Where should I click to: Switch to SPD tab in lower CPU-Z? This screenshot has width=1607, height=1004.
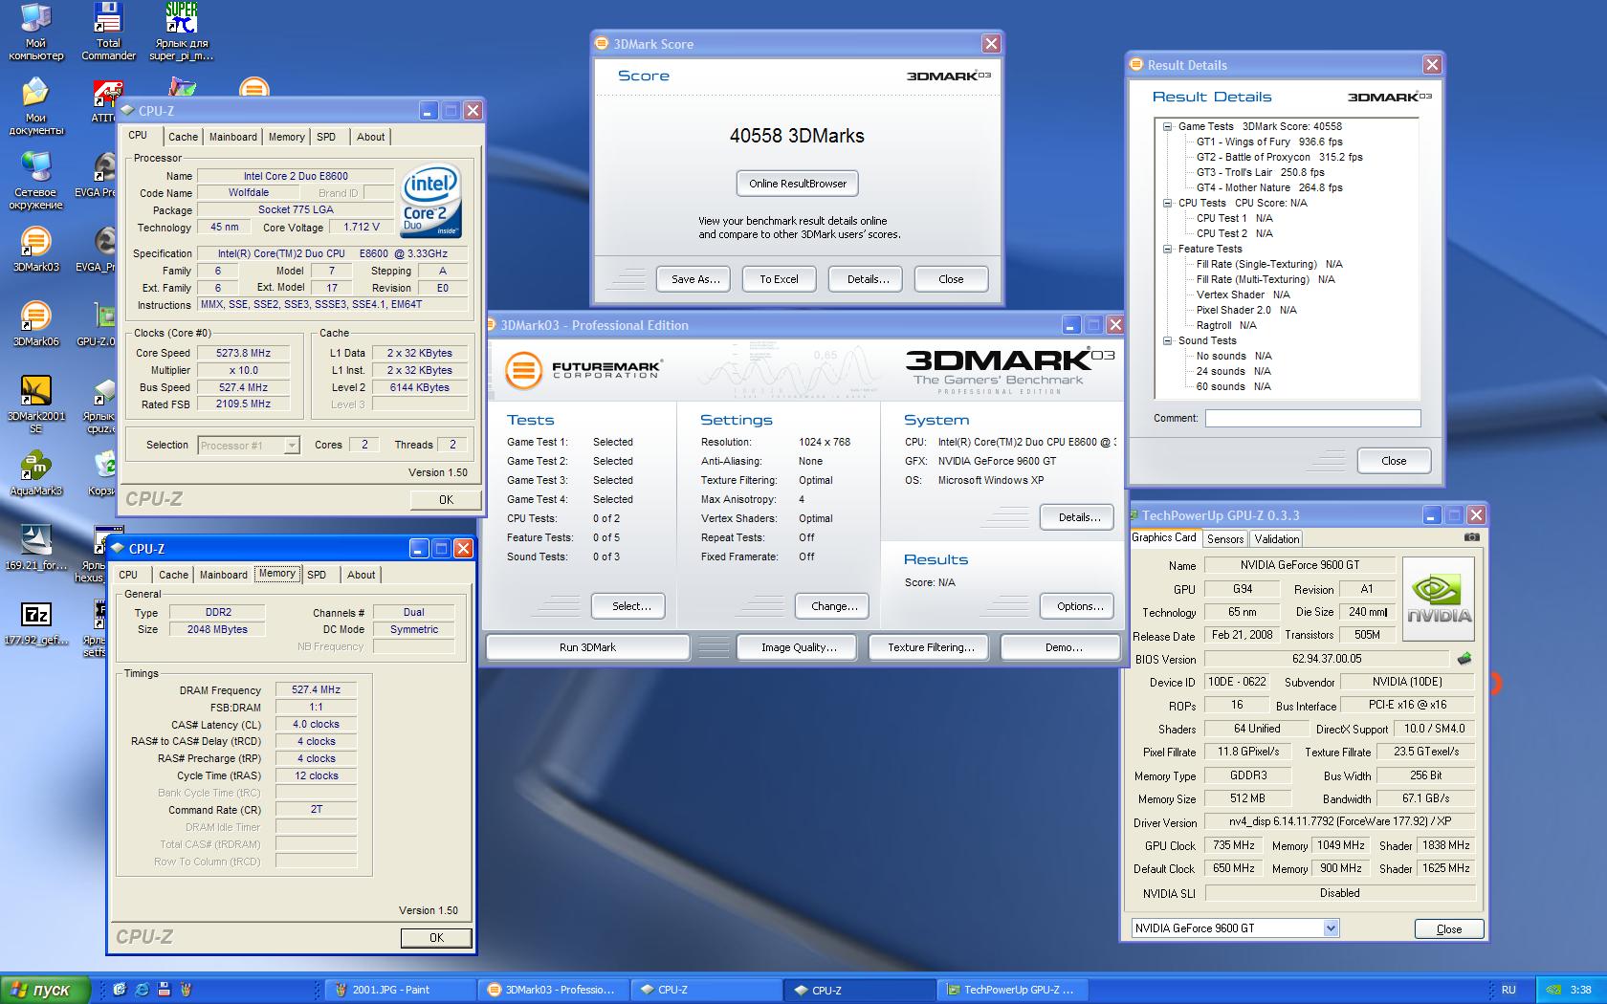point(317,575)
